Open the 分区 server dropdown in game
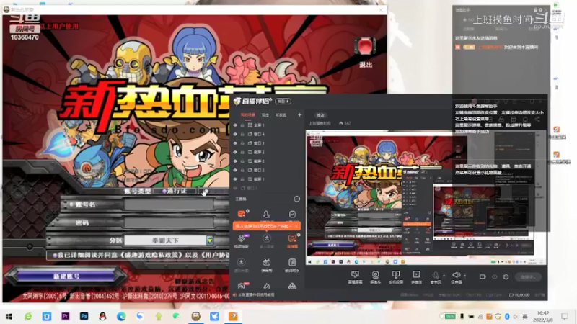Image resolution: width=577 pixels, height=324 pixels. (210, 240)
